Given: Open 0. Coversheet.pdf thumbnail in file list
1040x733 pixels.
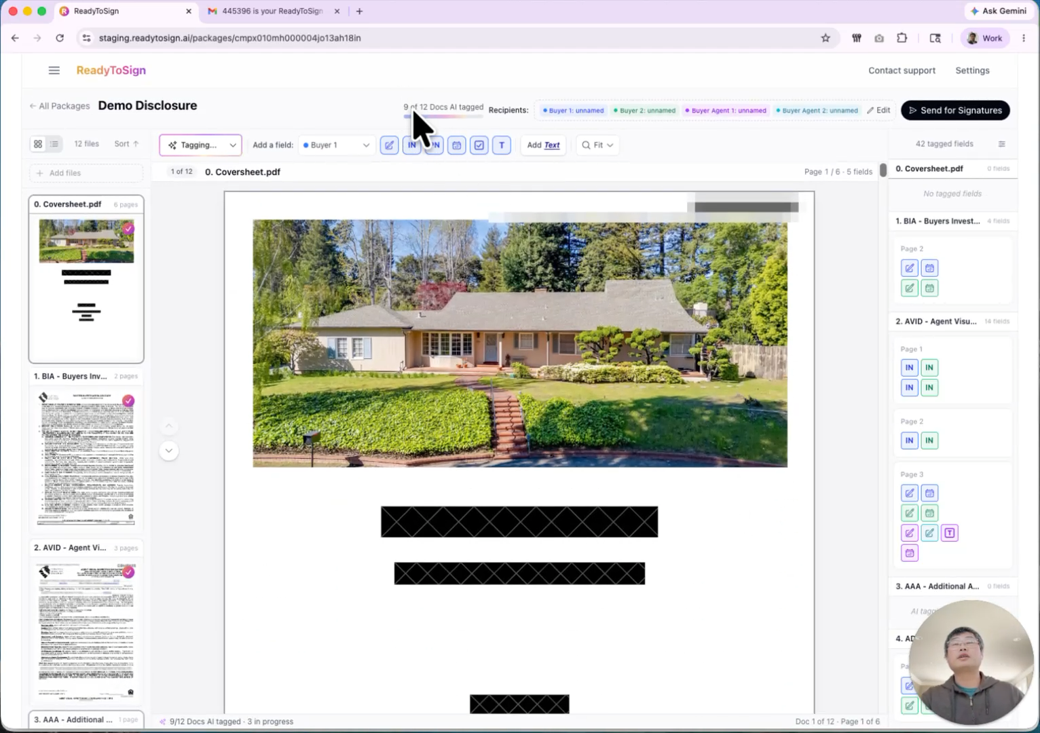Looking at the screenshot, I should tap(86, 279).
